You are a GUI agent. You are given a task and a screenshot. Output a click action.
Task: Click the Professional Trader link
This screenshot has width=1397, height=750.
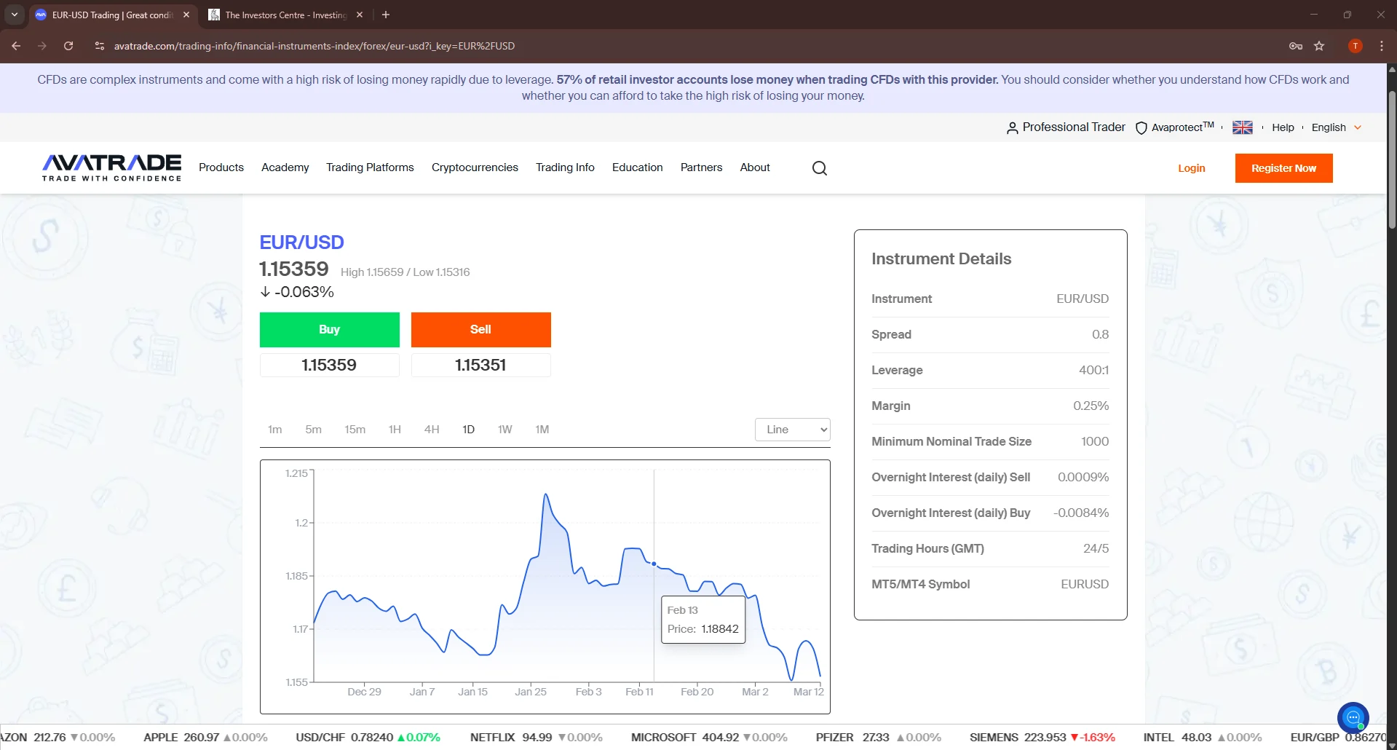pos(1074,127)
